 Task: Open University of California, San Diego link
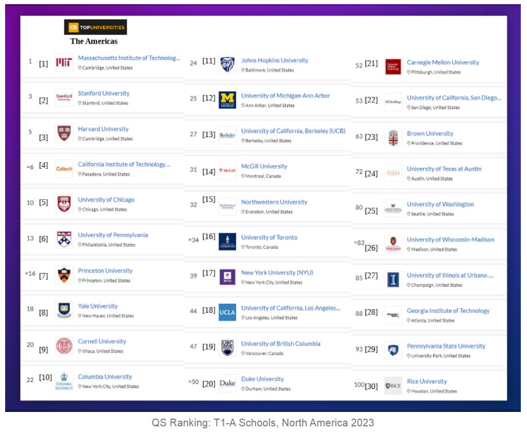(454, 98)
